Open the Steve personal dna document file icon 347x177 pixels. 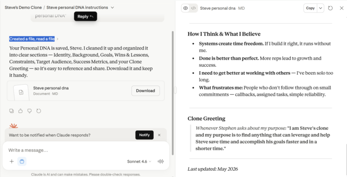pyautogui.click(x=21, y=92)
